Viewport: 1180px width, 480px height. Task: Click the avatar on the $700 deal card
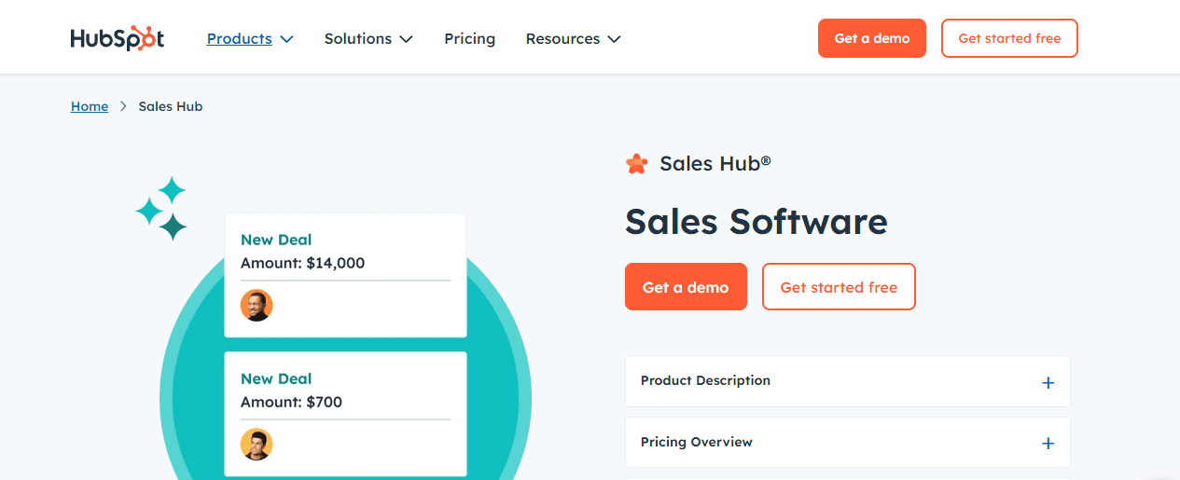click(x=257, y=444)
